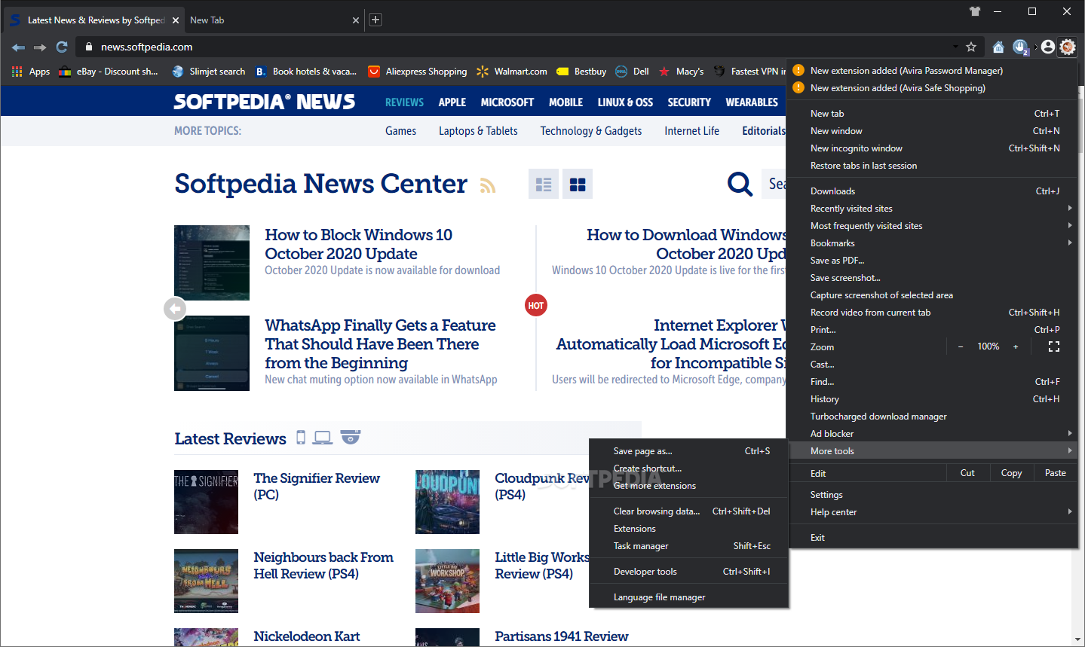Expand the Help center submenu
Screen dimensions: 1085x647
tap(932, 512)
